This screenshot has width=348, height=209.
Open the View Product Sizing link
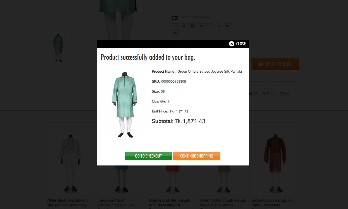tap(196, 17)
